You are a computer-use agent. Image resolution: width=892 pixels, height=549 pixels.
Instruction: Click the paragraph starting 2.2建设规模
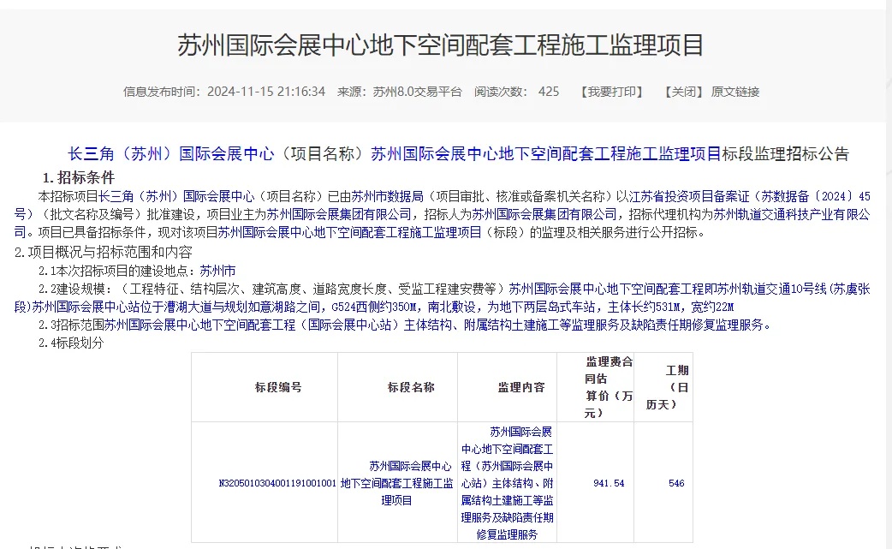[443, 298]
